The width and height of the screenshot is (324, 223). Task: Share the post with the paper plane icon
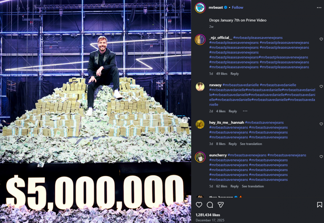tap(221, 205)
